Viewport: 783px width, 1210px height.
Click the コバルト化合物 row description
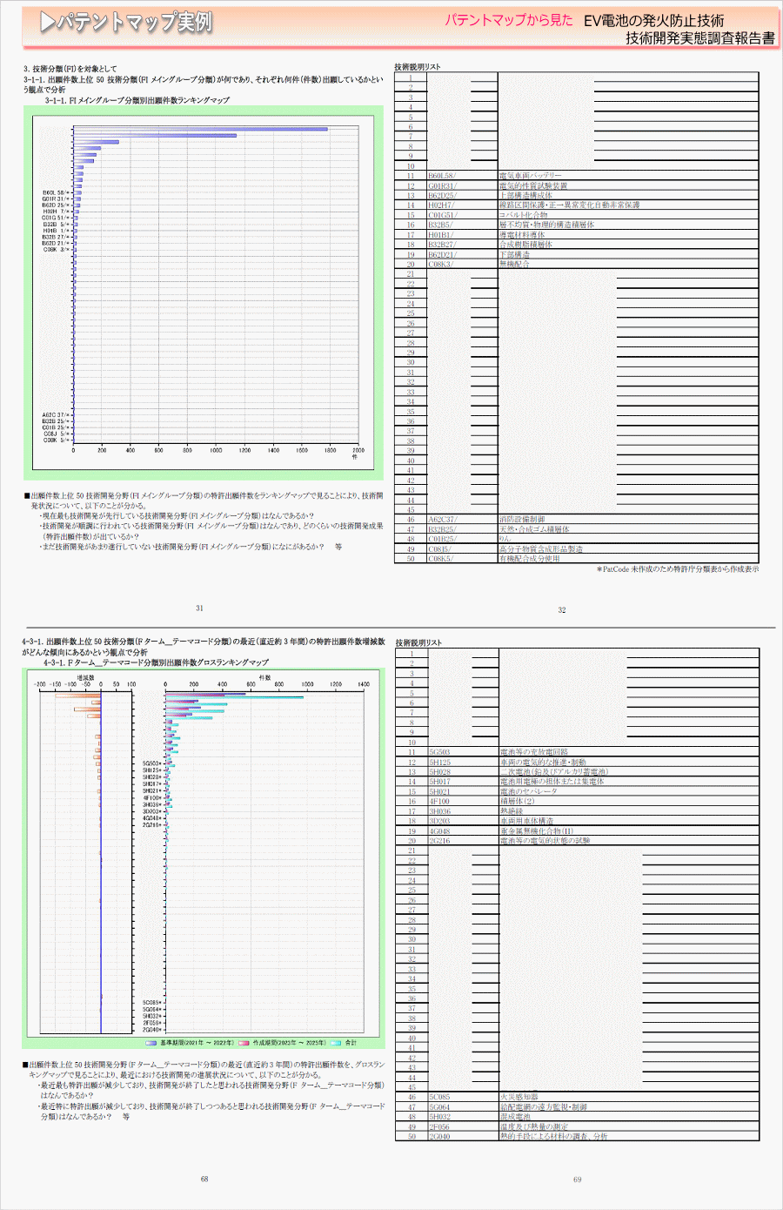523,215
